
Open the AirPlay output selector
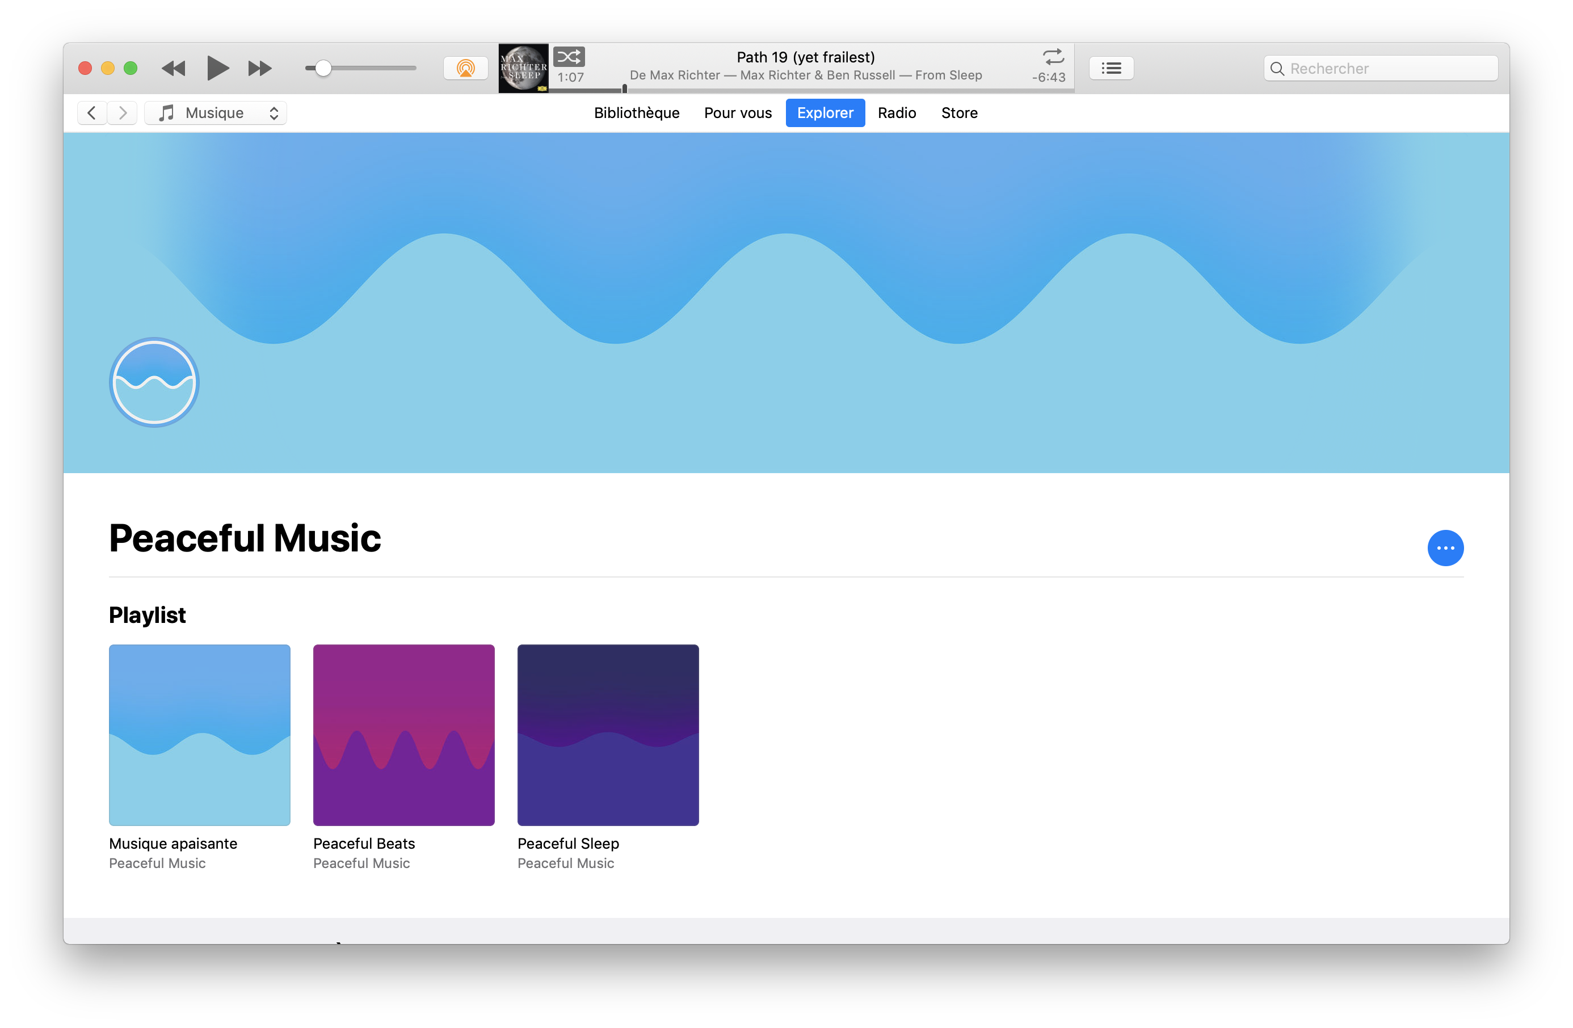[x=465, y=68]
